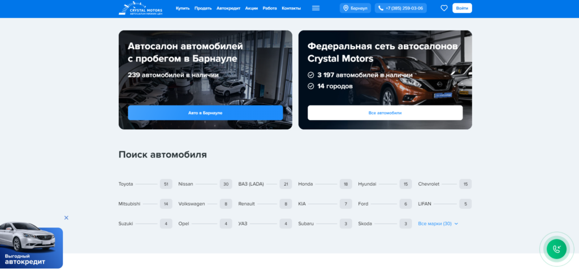Open the Контакты menu item
This screenshot has width=579, height=271.
291,8
